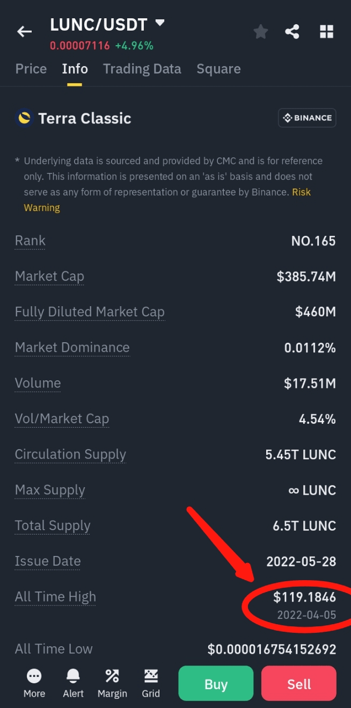Image resolution: width=351 pixels, height=708 pixels.
Task: Switch to the Square tab
Action: click(x=218, y=69)
